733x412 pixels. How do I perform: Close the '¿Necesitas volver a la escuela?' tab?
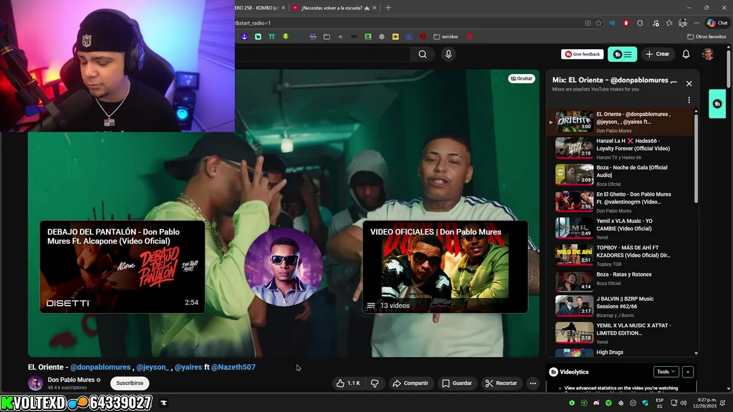pos(375,8)
